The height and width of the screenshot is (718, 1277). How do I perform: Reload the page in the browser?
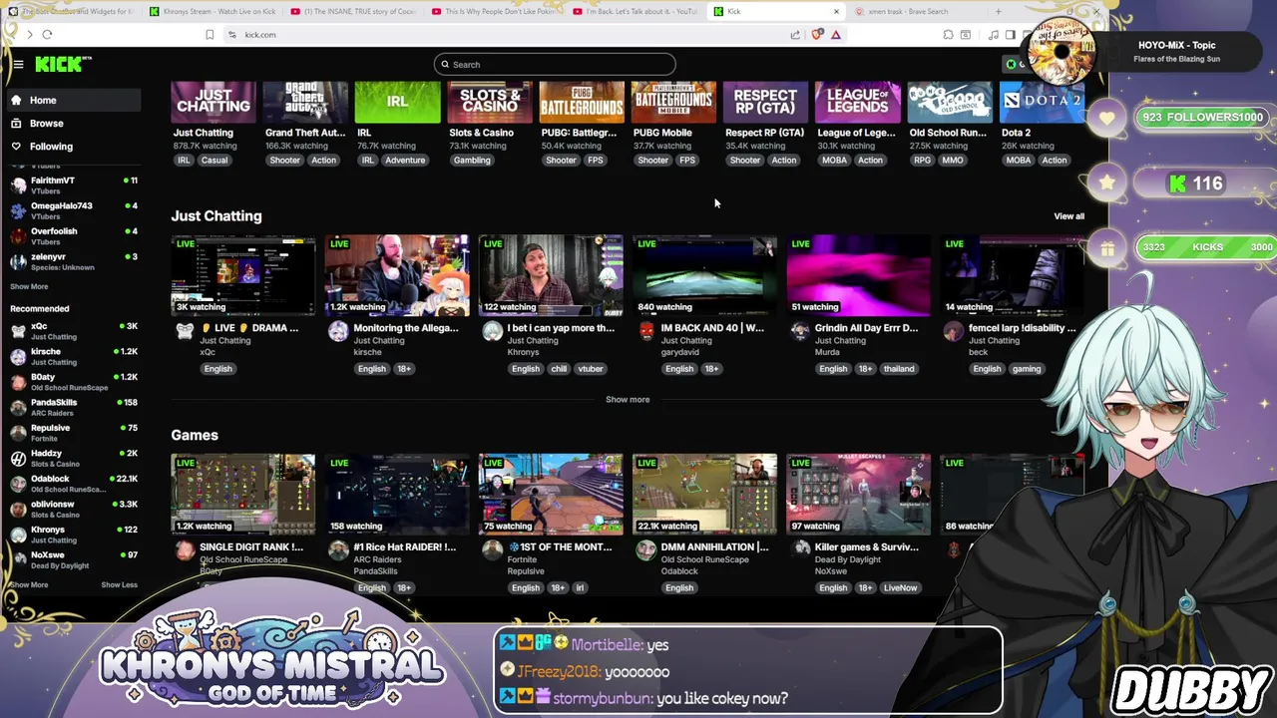[47, 35]
